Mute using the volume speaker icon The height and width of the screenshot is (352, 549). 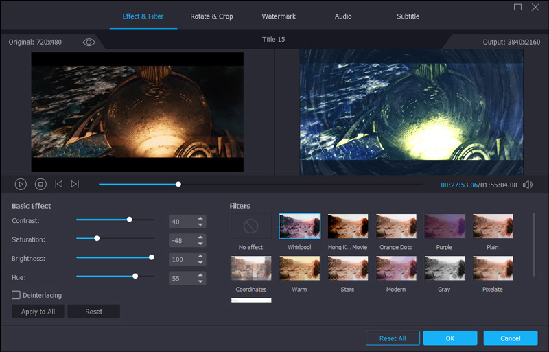pos(528,185)
